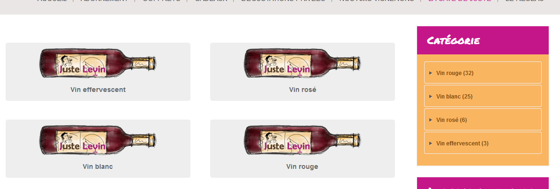Click the Vin rosé caption under the bottle
560x189 pixels.
point(302,90)
